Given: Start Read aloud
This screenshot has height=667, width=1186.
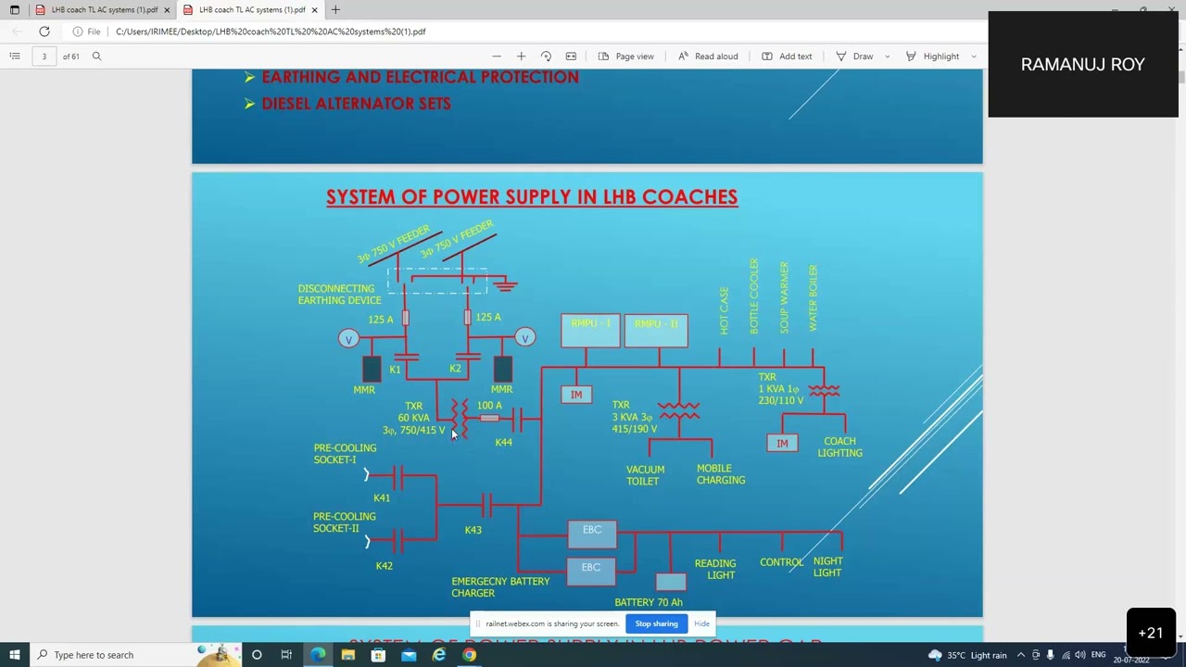Looking at the screenshot, I should coord(708,57).
